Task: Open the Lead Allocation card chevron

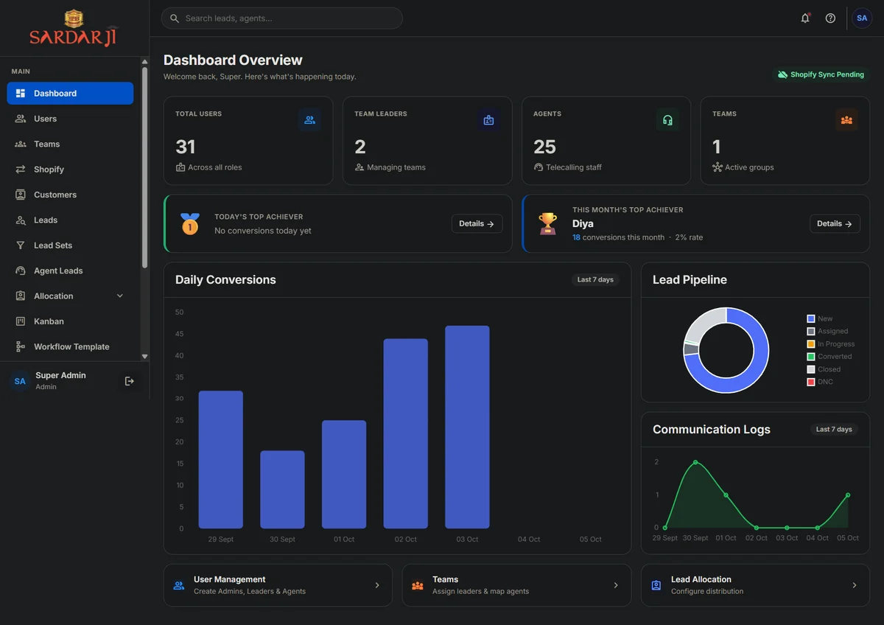Action: 855,585
